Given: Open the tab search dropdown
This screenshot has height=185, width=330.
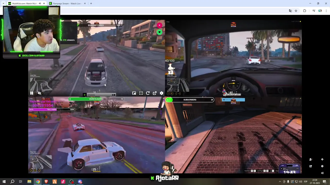Looking at the screenshot, I should [x=3, y=4].
